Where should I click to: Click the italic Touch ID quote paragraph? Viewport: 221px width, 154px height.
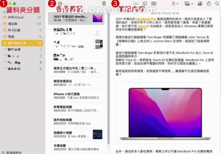point(165,62)
